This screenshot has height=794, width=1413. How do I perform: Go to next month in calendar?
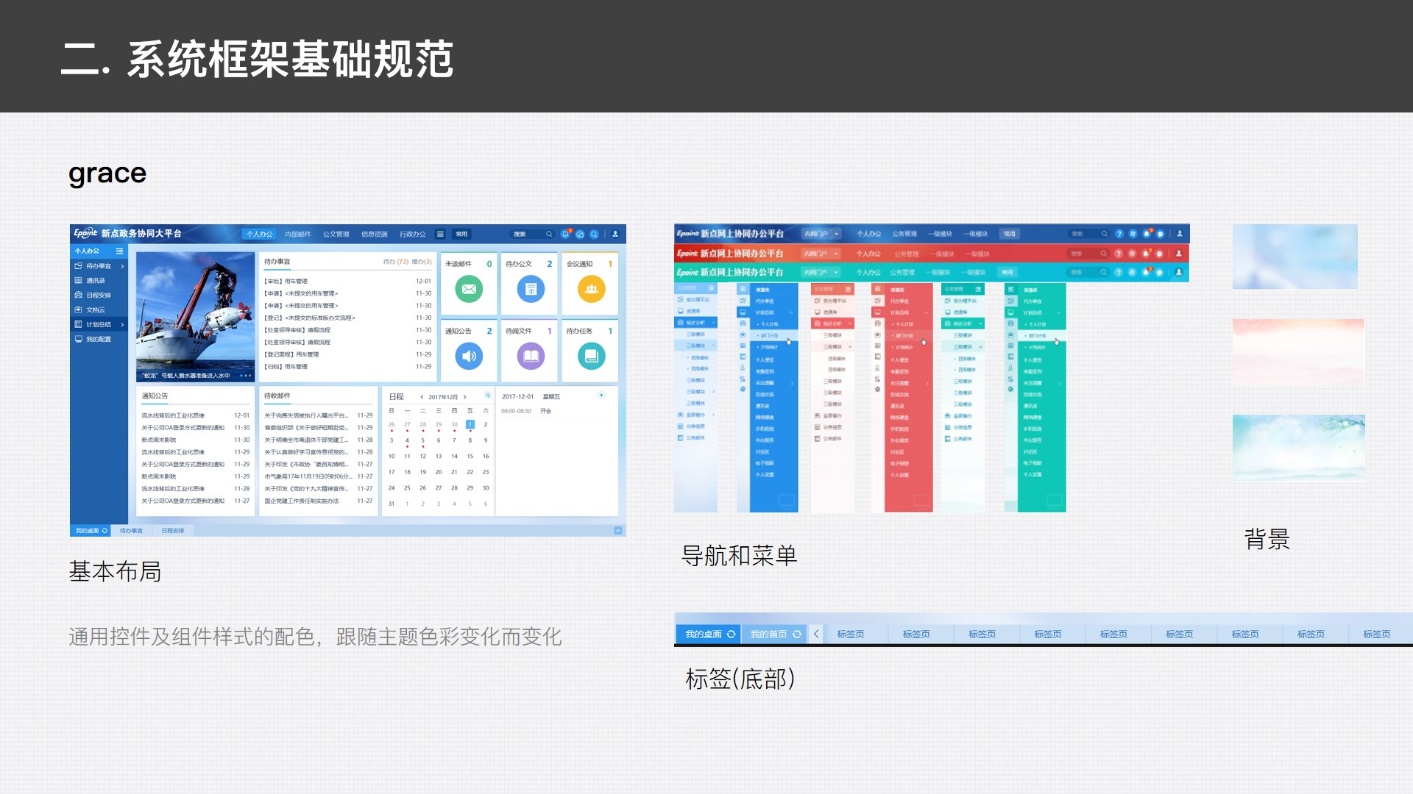[x=465, y=397]
